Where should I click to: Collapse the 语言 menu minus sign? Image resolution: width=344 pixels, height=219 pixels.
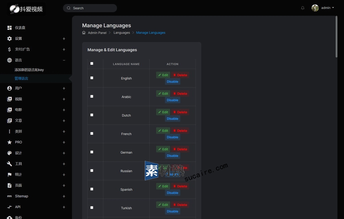pyautogui.click(x=64, y=60)
